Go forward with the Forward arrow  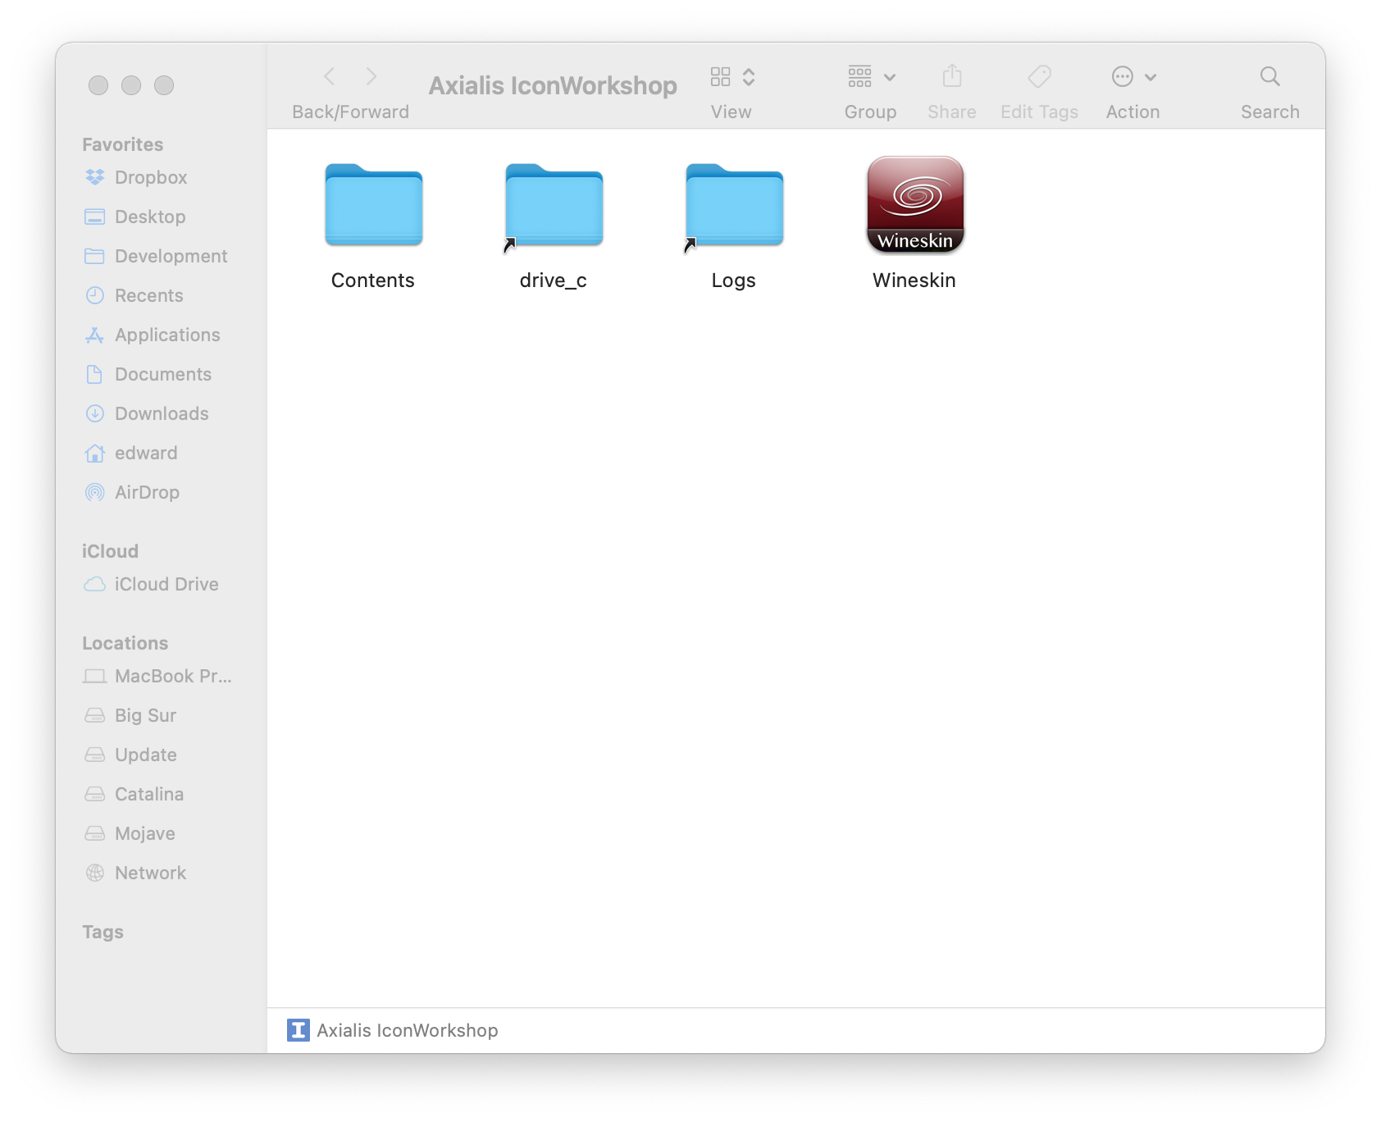point(371,77)
